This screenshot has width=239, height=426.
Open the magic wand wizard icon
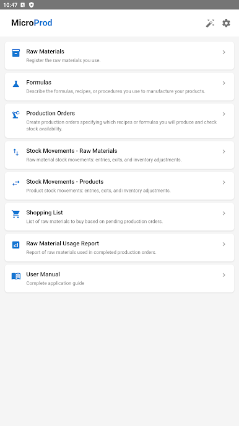click(210, 24)
